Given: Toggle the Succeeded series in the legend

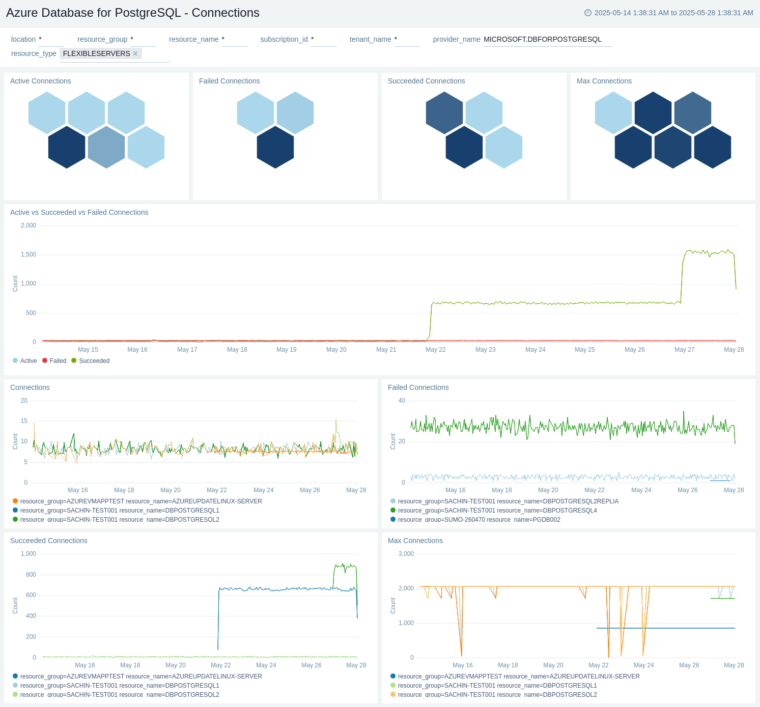Looking at the screenshot, I should [x=91, y=361].
